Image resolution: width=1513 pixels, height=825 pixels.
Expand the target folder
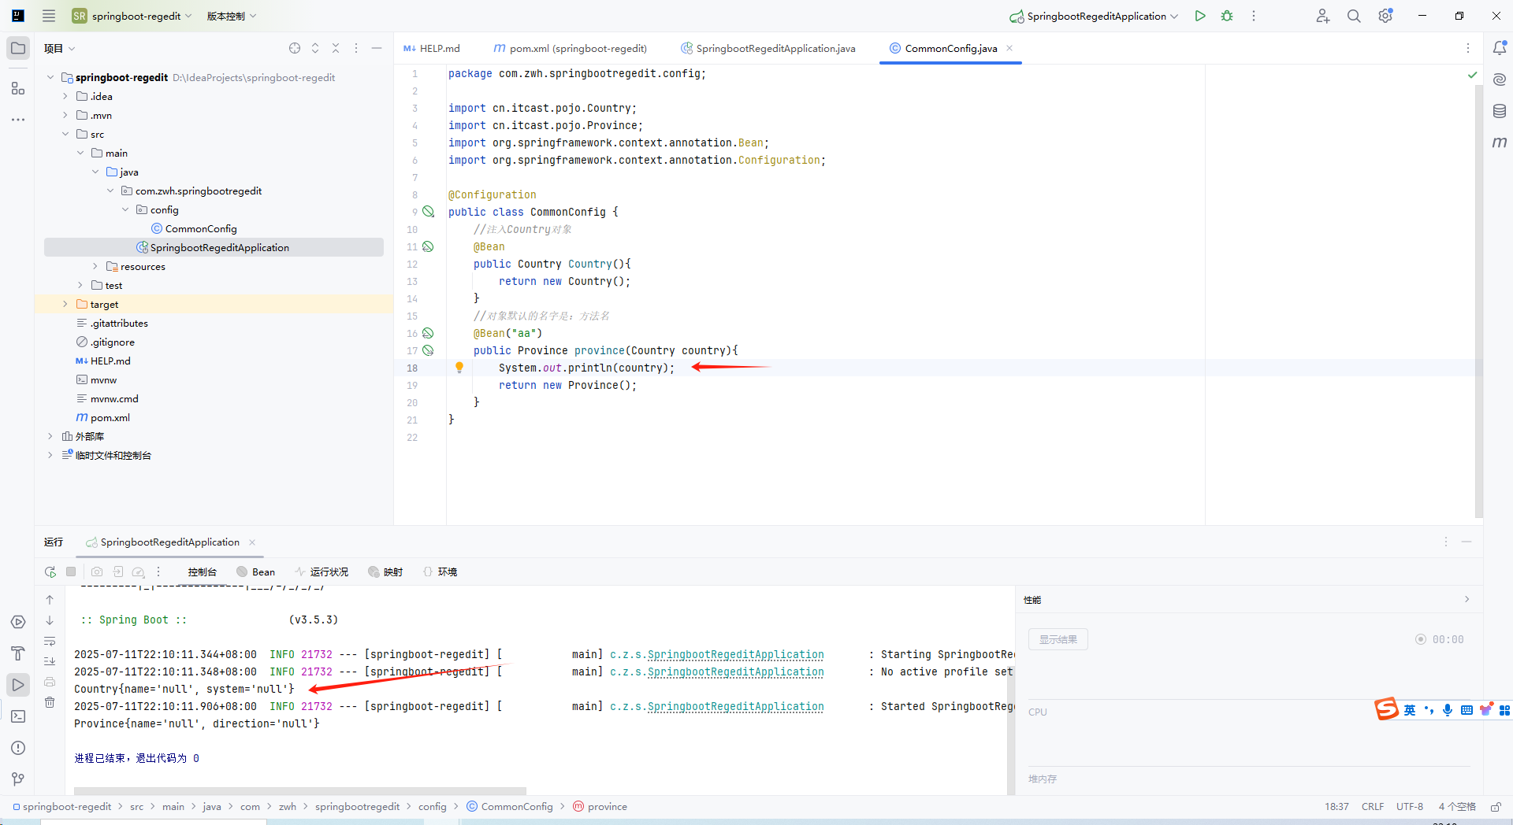[65, 304]
